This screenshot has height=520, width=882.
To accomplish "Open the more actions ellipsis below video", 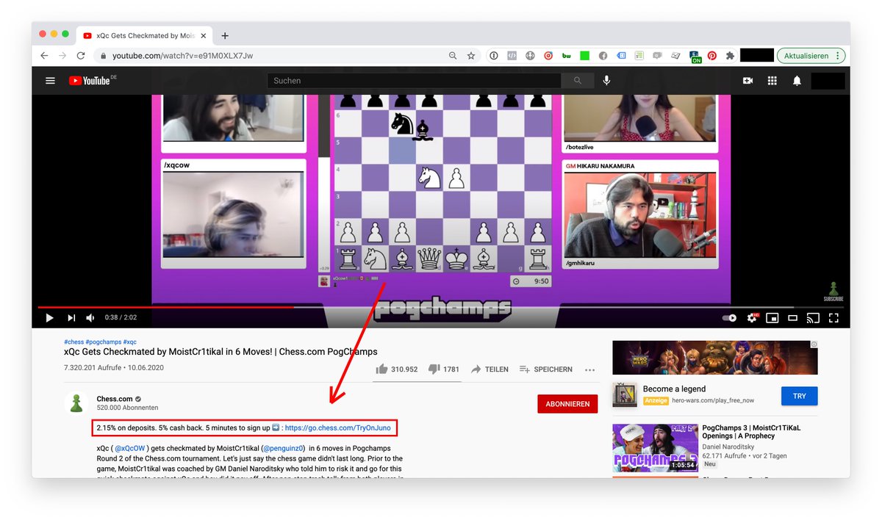I will tap(589, 369).
